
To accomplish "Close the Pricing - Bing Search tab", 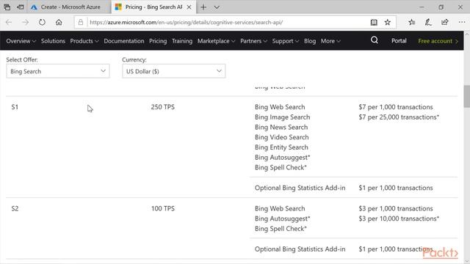I will tap(189, 7).
